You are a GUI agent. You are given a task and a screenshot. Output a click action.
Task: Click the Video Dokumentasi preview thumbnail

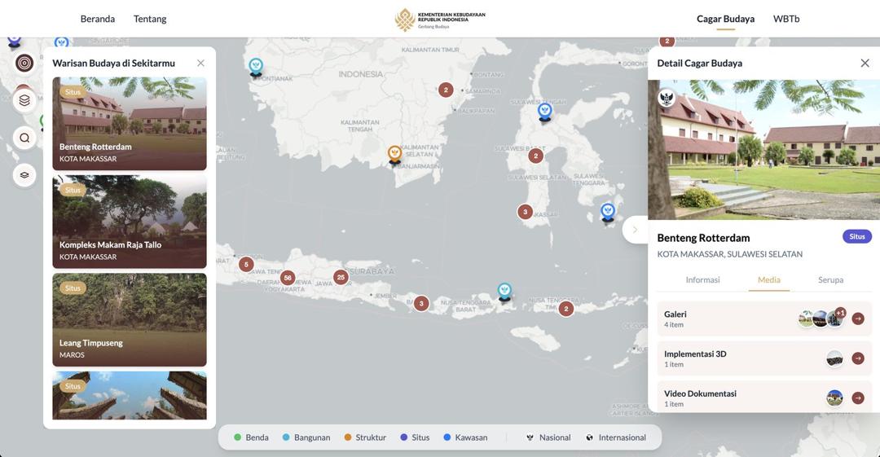[834, 398]
